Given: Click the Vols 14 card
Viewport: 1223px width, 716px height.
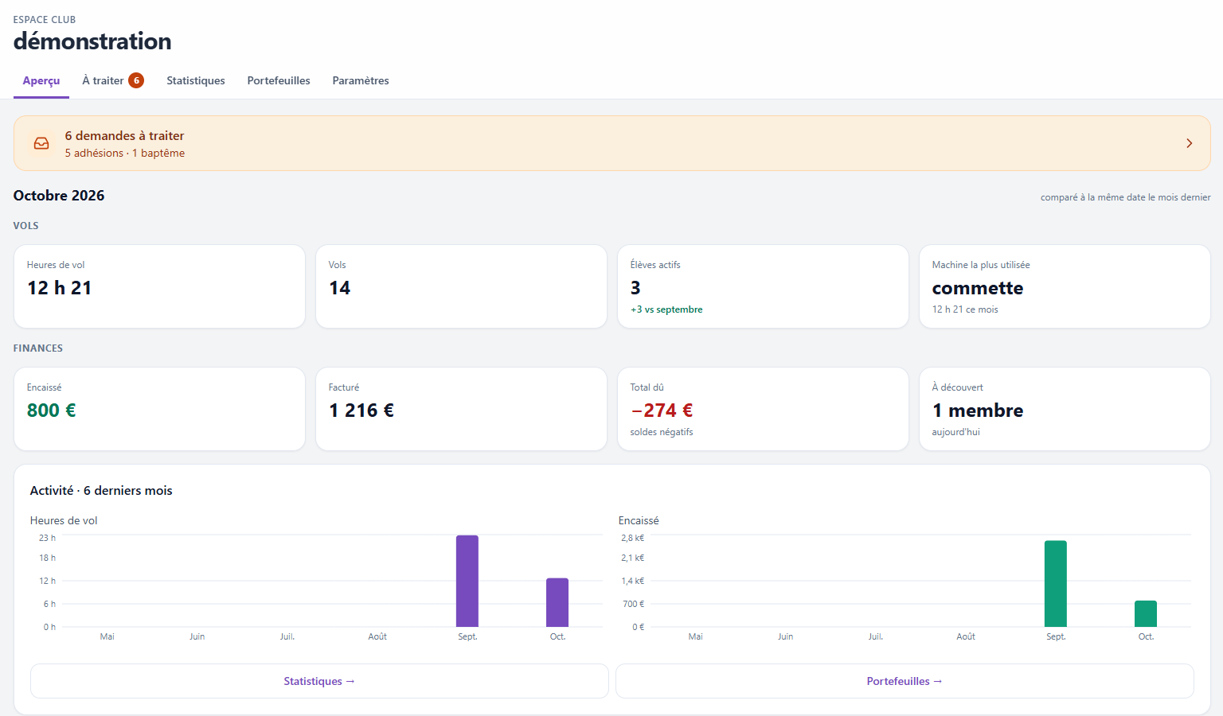Looking at the screenshot, I should pyautogui.click(x=461, y=286).
